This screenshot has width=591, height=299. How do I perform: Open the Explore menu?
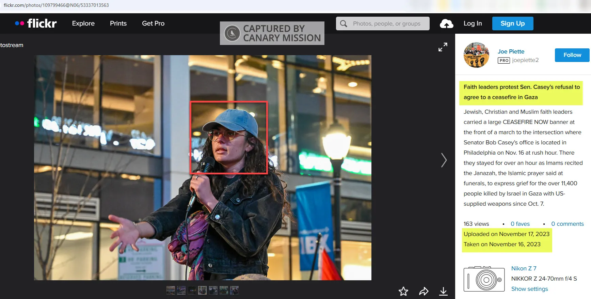click(83, 23)
